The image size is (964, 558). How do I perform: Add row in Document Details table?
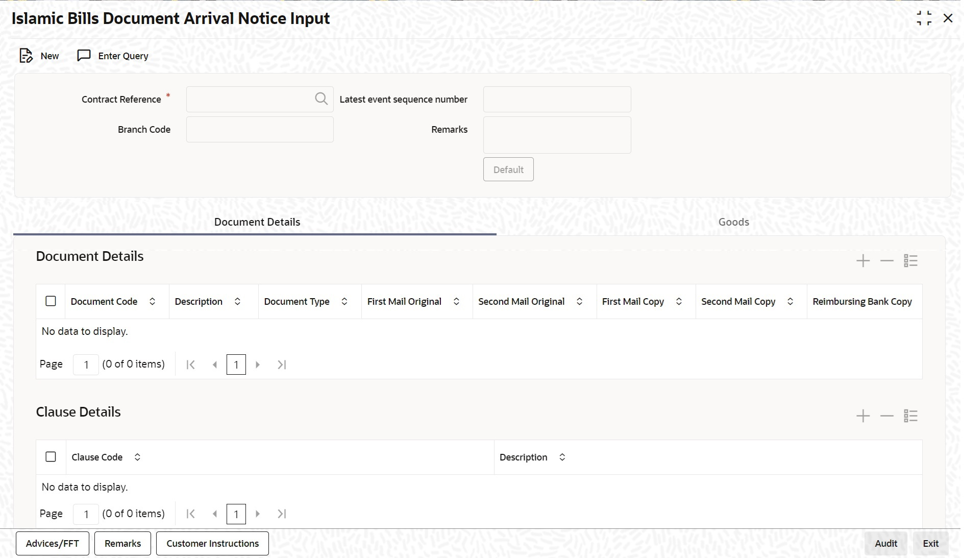(862, 261)
